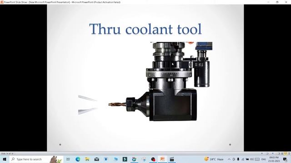Open the red and black round taskbar app
This screenshot has height=163, width=291.
click(153, 159)
